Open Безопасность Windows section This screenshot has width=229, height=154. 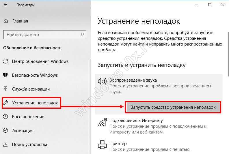(x=35, y=75)
